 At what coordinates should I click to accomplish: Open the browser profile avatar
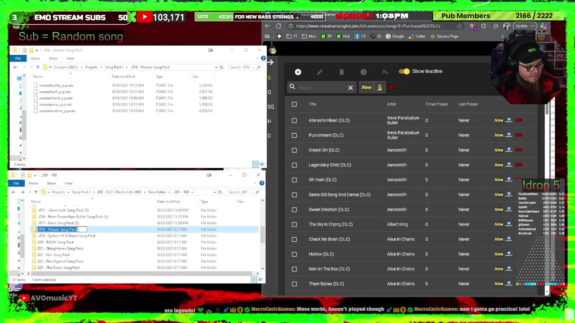tap(507, 26)
